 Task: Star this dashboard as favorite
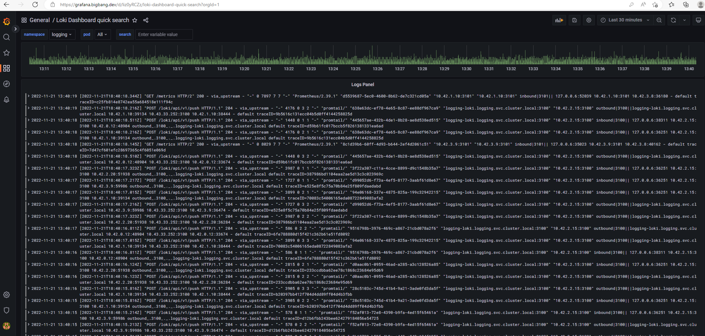pos(135,20)
